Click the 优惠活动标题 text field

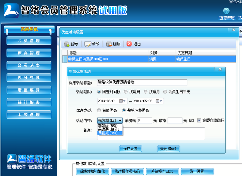click(x=142, y=82)
